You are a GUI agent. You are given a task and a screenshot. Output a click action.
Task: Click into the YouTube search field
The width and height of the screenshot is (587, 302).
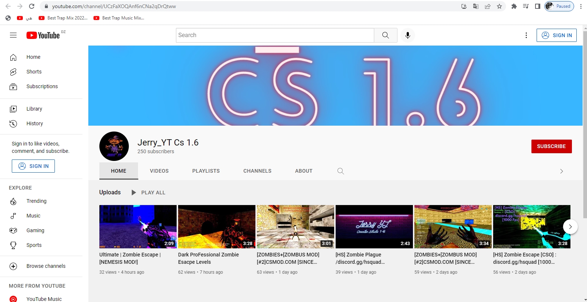click(x=275, y=35)
